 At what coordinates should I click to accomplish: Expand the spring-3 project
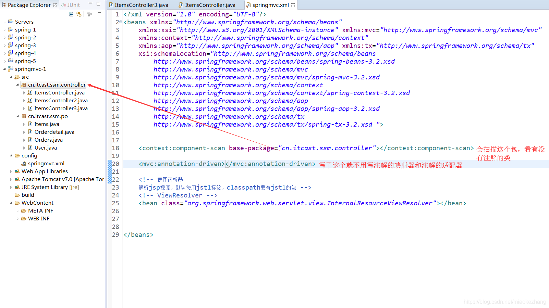(x=4, y=46)
